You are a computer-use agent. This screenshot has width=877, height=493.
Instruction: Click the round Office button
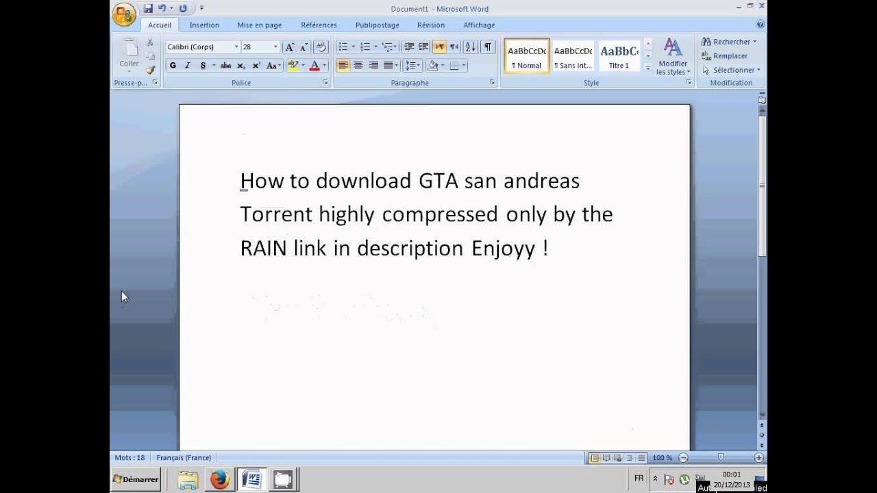(124, 14)
